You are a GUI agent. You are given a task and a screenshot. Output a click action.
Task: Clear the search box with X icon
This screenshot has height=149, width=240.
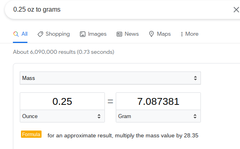(x=236, y=10)
